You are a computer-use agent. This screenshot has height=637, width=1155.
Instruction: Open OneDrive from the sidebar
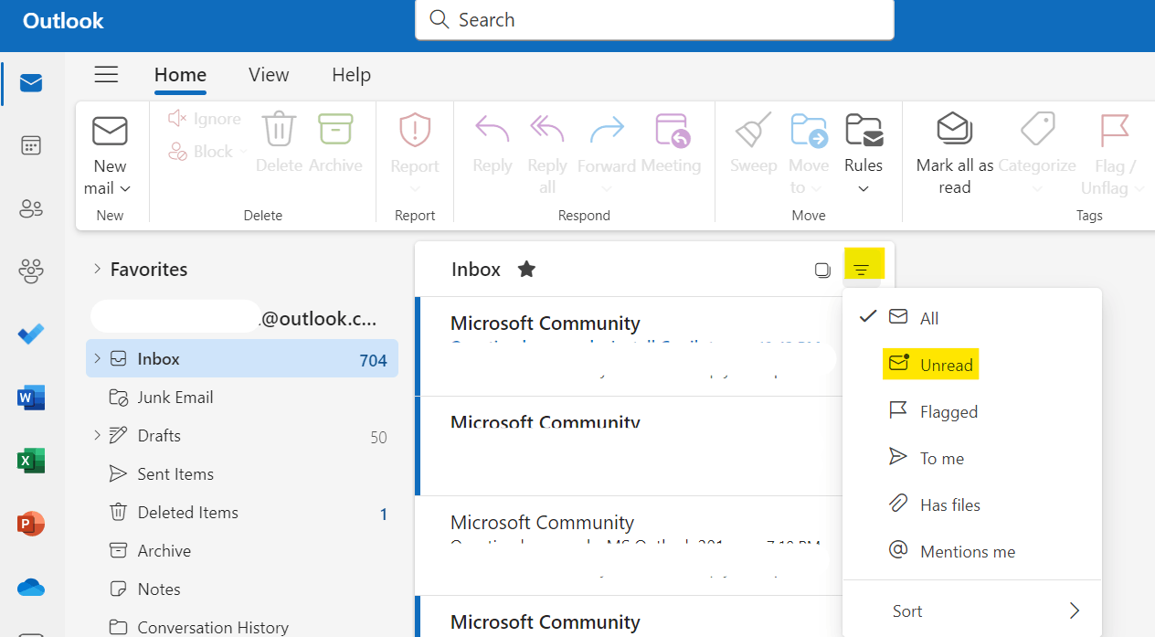tap(31, 588)
